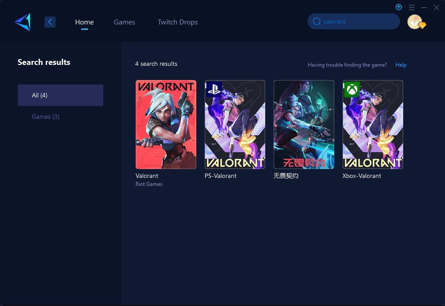The image size is (445, 306).
Task: Click Having trouble finding the game text
Action: (x=348, y=65)
